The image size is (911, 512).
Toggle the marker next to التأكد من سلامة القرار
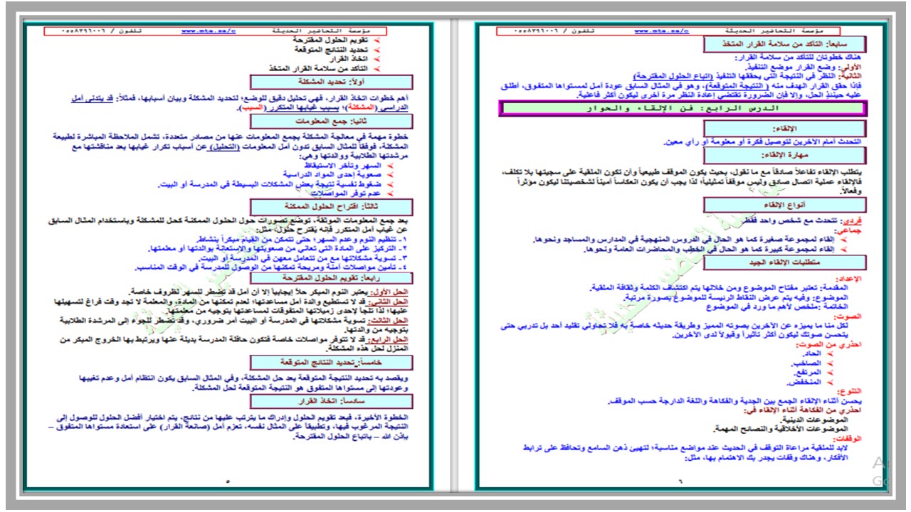[x=376, y=68]
